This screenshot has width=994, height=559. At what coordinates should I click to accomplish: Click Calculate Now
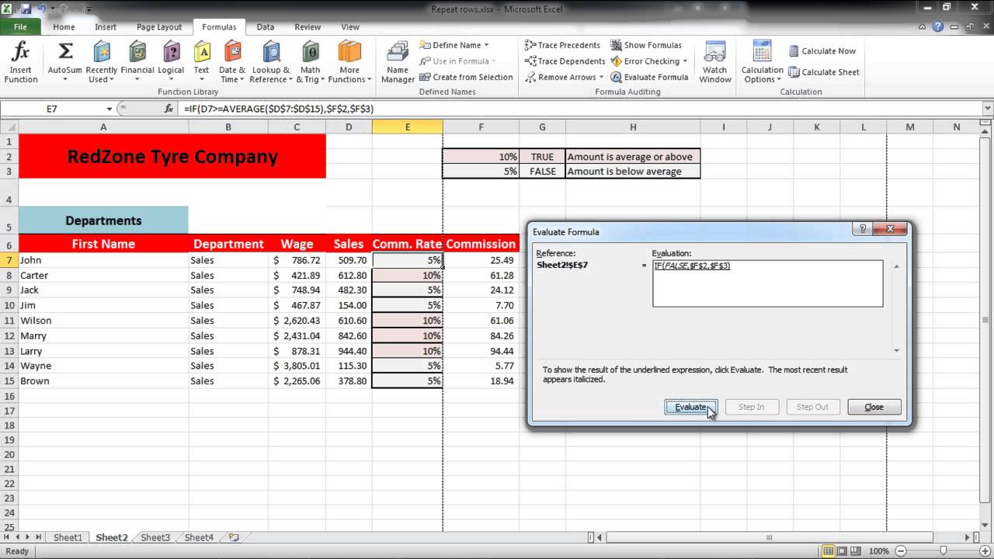(822, 51)
